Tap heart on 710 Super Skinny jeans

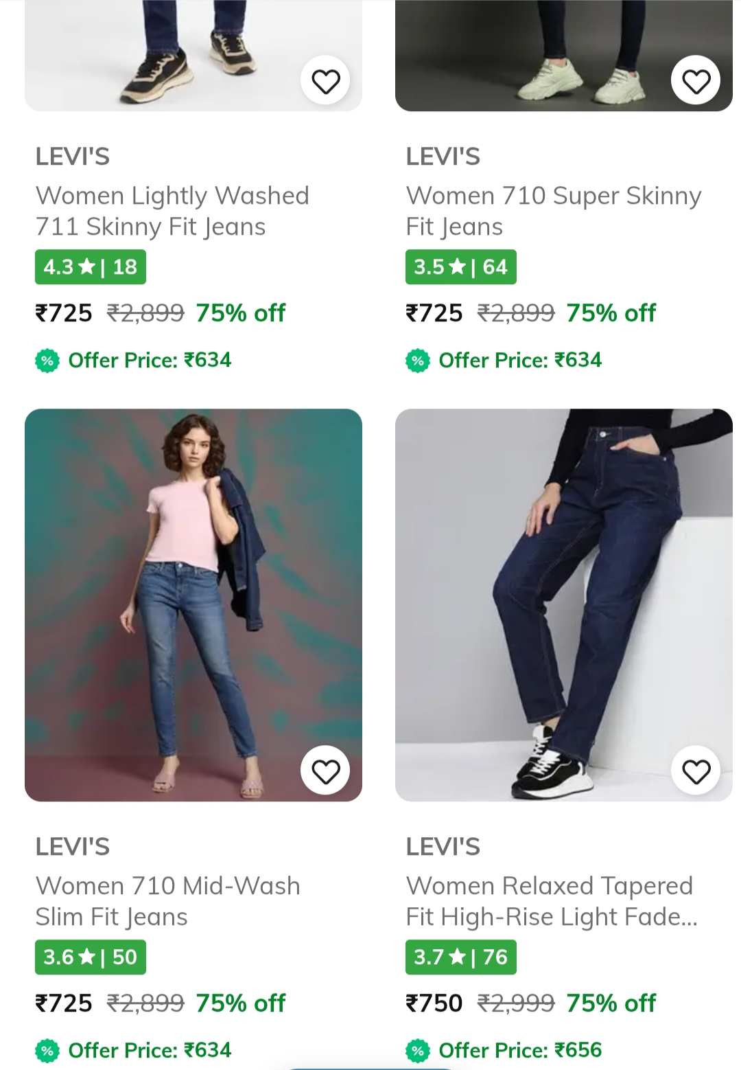(696, 81)
